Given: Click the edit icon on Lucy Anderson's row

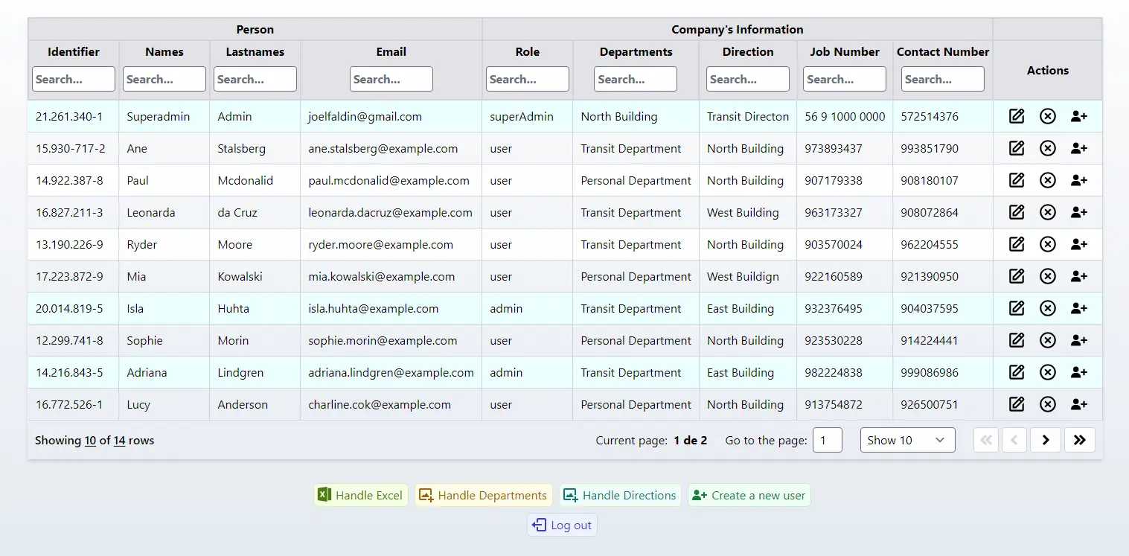Looking at the screenshot, I should (x=1016, y=404).
